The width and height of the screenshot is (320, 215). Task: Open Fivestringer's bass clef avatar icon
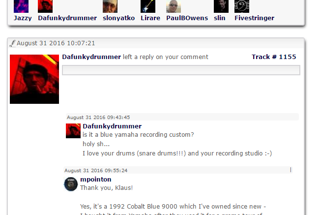(242, 6)
